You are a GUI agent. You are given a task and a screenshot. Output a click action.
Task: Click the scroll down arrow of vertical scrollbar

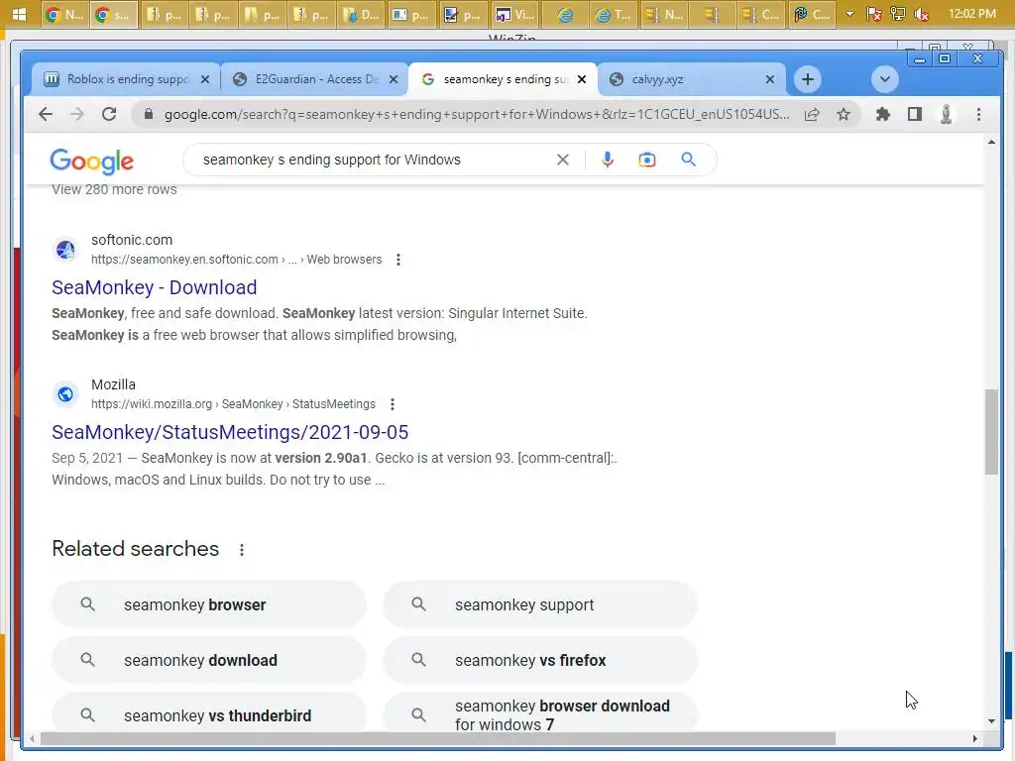(x=991, y=721)
